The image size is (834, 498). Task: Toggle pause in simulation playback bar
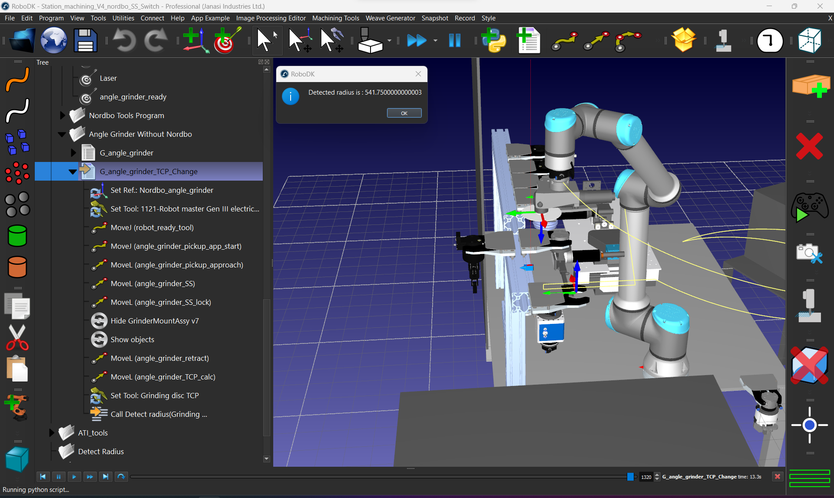tap(59, 477)
